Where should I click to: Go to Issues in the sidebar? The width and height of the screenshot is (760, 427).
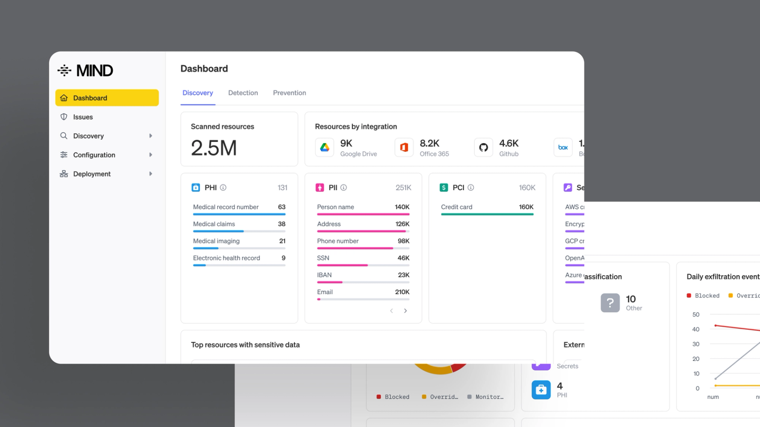point(83,117)
